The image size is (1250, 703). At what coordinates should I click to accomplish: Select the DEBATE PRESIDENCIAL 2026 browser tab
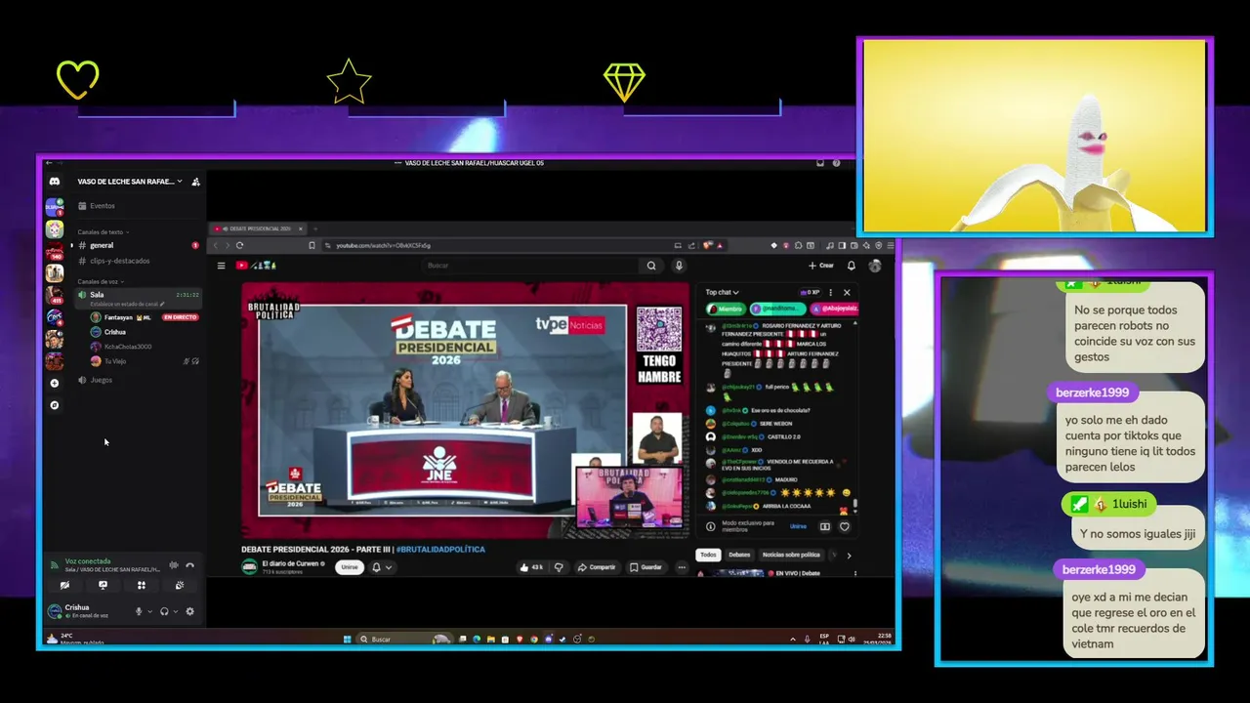tap(256, 228)
